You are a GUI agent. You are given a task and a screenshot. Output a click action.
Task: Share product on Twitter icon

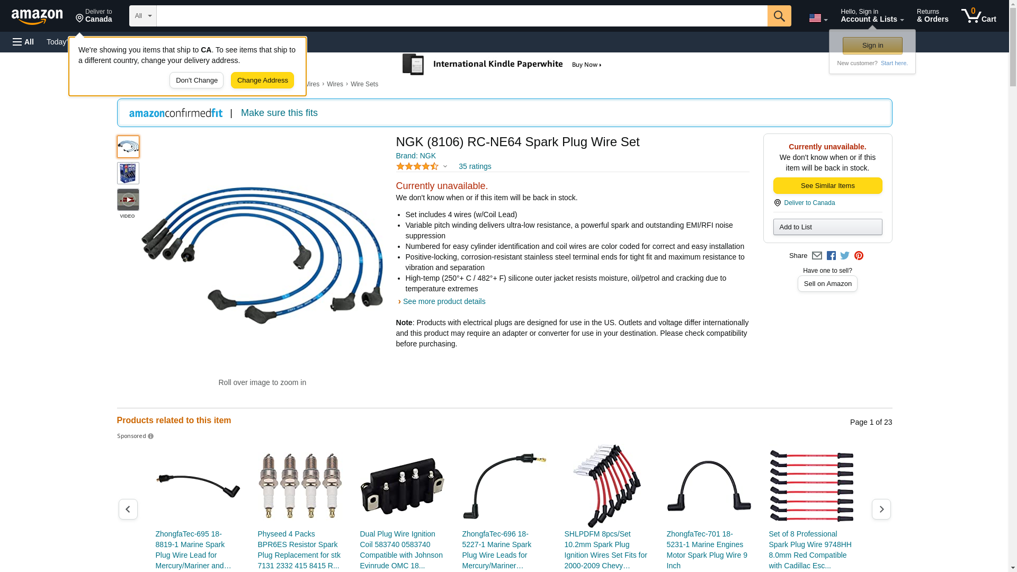(845, 256)
